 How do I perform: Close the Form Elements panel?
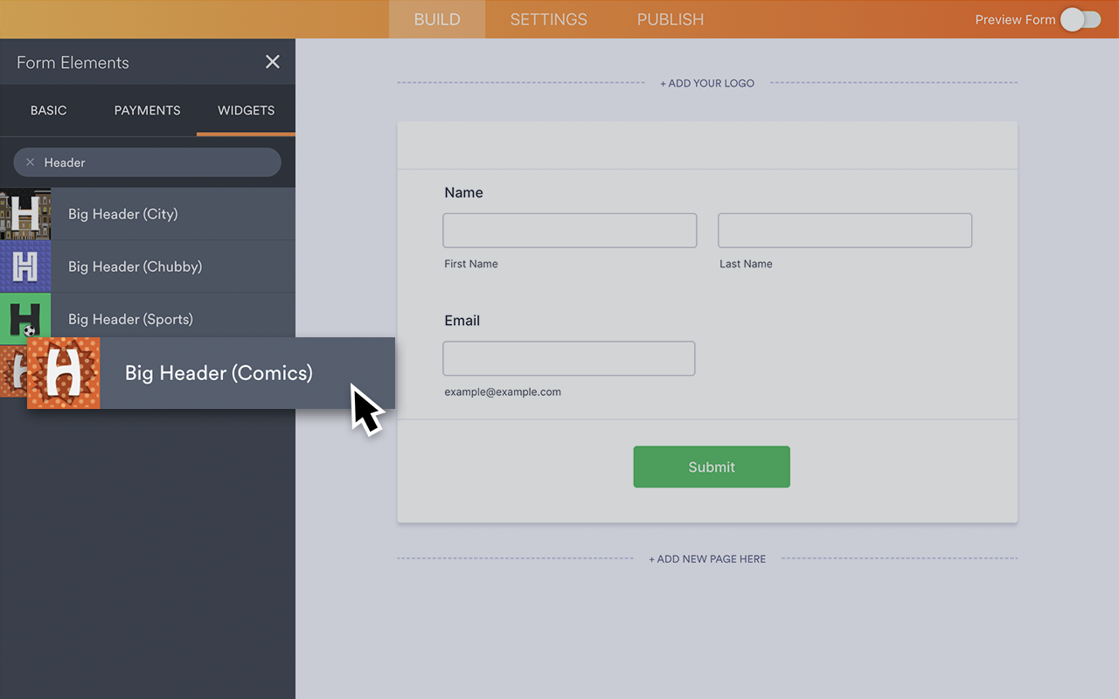tap(273, 62)
